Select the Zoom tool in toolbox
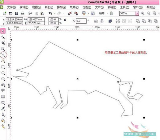160x140 pixels. coord(3,49)
